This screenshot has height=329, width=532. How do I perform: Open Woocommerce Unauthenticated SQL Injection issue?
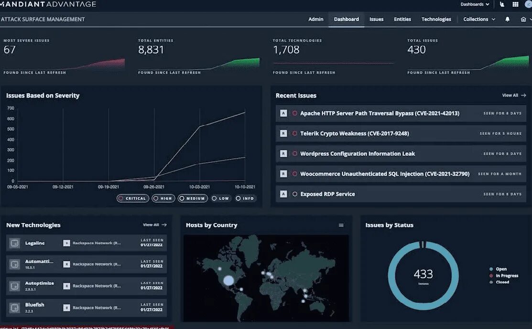401,174
